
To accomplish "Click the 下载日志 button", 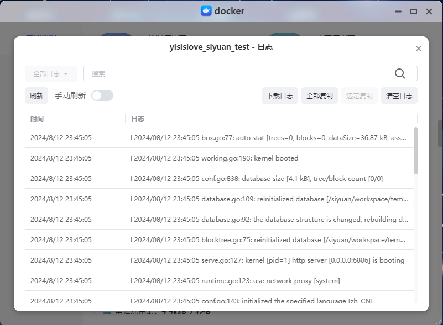I will pos(280,95).
